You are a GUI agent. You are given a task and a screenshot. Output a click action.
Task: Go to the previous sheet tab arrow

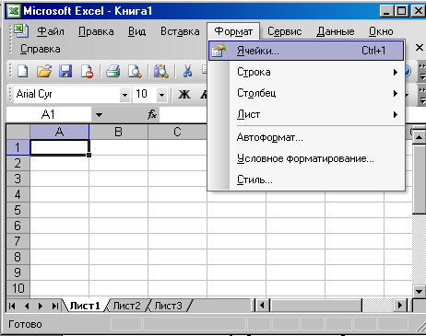pyautogui.click(x=27, y=306)
